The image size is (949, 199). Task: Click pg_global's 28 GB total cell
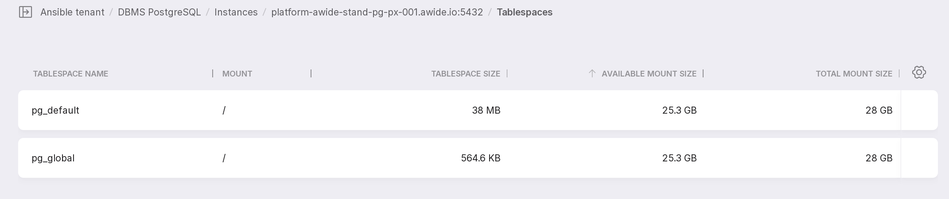tap(879, 158)
